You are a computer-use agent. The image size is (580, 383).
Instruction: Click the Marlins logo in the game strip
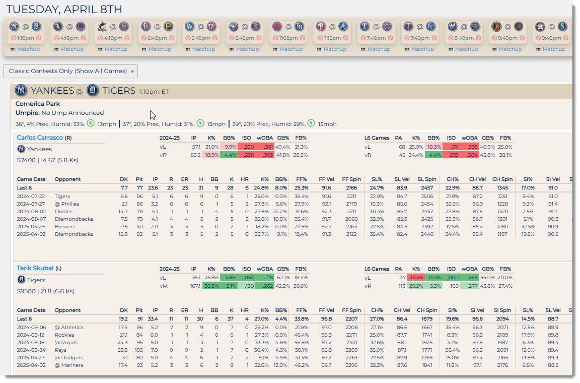tap(102, 26)
